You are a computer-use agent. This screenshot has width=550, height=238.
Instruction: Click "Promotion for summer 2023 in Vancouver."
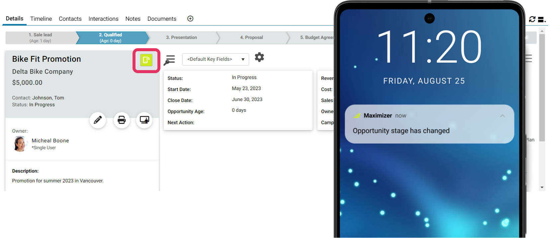[58, 181]
